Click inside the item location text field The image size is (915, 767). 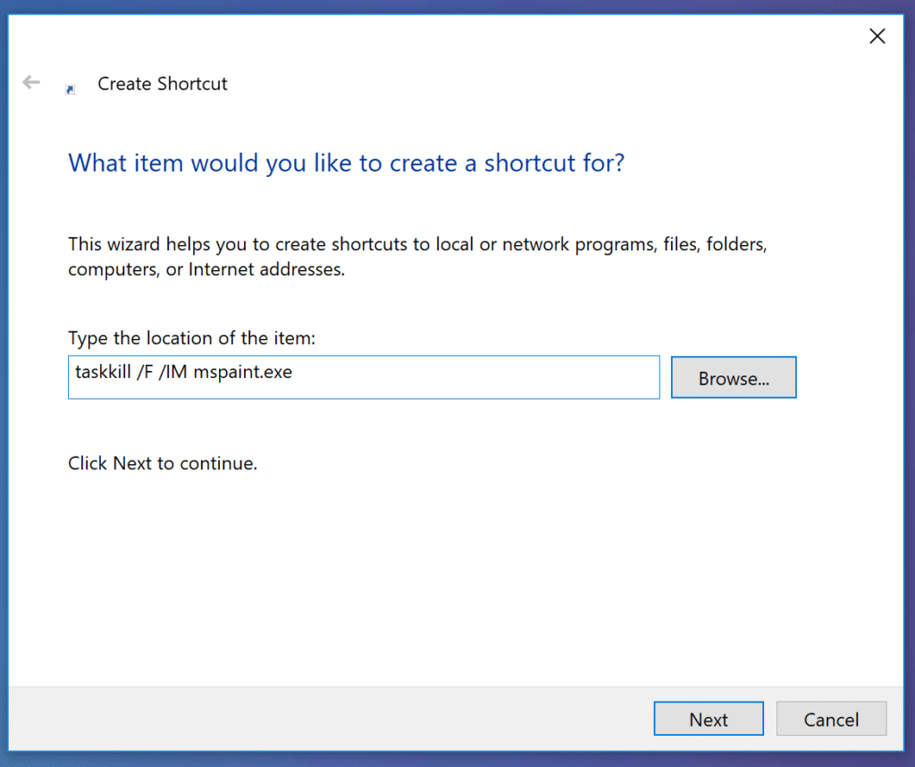(357, 377)
